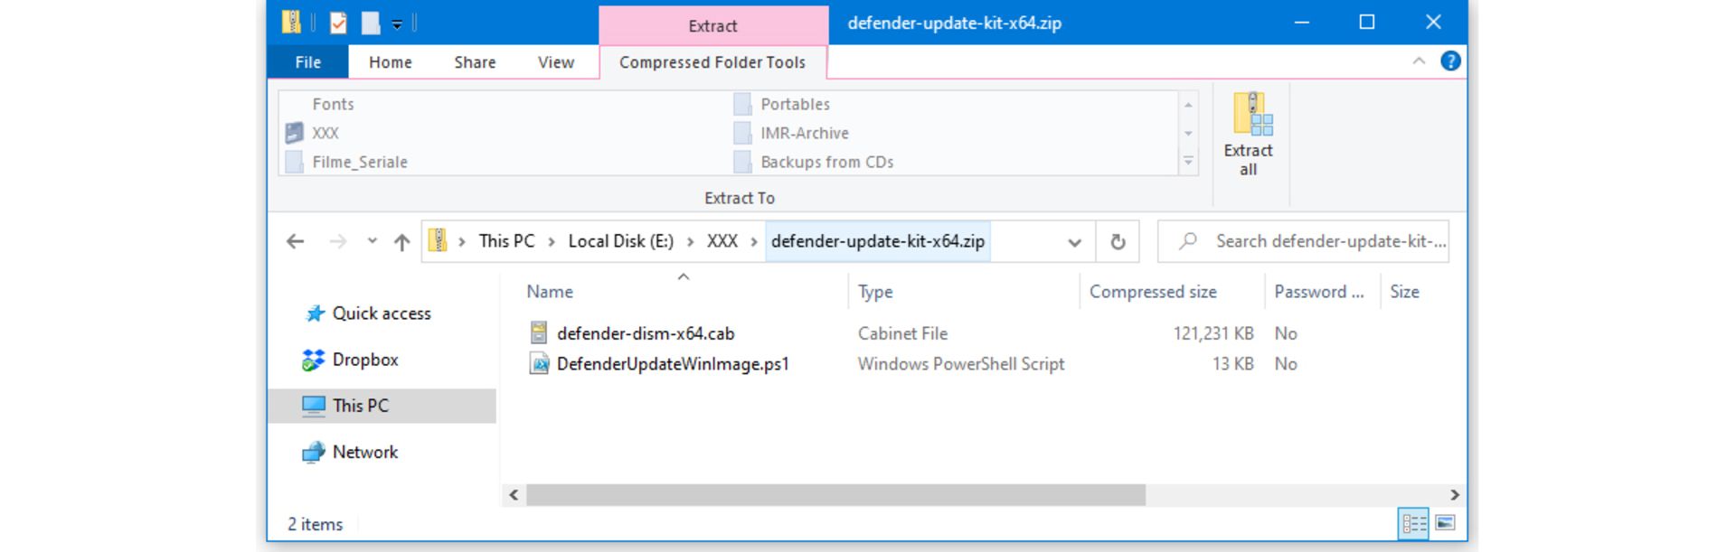The height and width of the screenshot is (552, 1736).
Task: Go up one level with Up arrow
Action: tap(401, 241)
